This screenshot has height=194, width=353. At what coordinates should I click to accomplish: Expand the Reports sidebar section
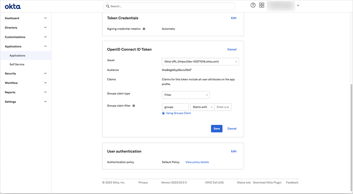pyautogui.click(x=25, y=92)
